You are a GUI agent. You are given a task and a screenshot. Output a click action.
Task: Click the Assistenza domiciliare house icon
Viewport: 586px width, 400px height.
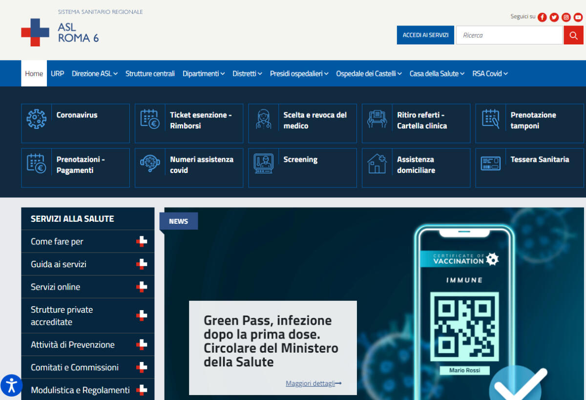[377, 164]
